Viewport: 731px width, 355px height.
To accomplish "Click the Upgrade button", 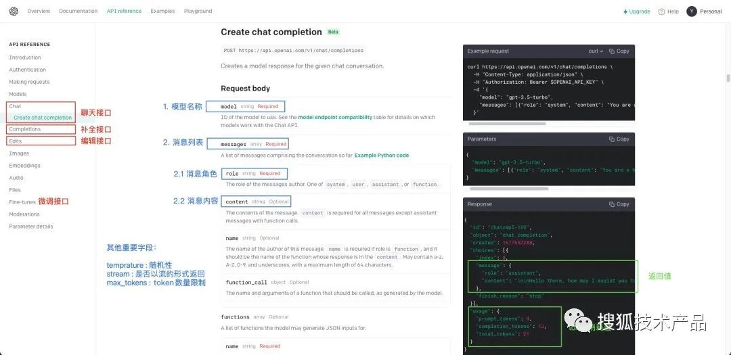I will click(x=637, y=11).
